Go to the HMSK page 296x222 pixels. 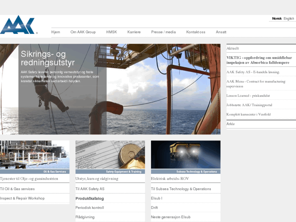point(112,32)
